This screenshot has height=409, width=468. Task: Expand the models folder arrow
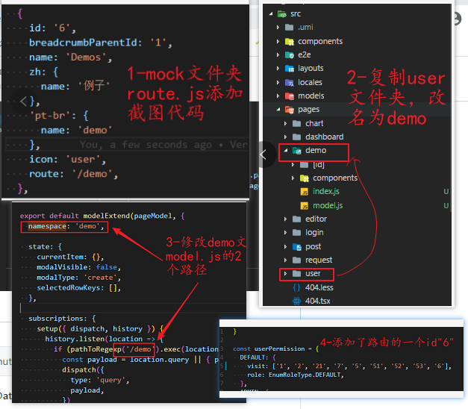click(278, 96)
